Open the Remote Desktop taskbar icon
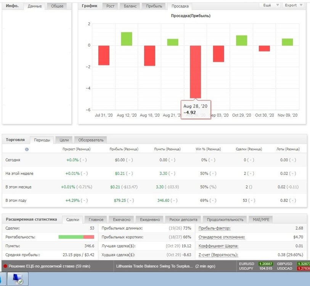Image resolution: width=310 pixels, height=286 pixels. 18,279
